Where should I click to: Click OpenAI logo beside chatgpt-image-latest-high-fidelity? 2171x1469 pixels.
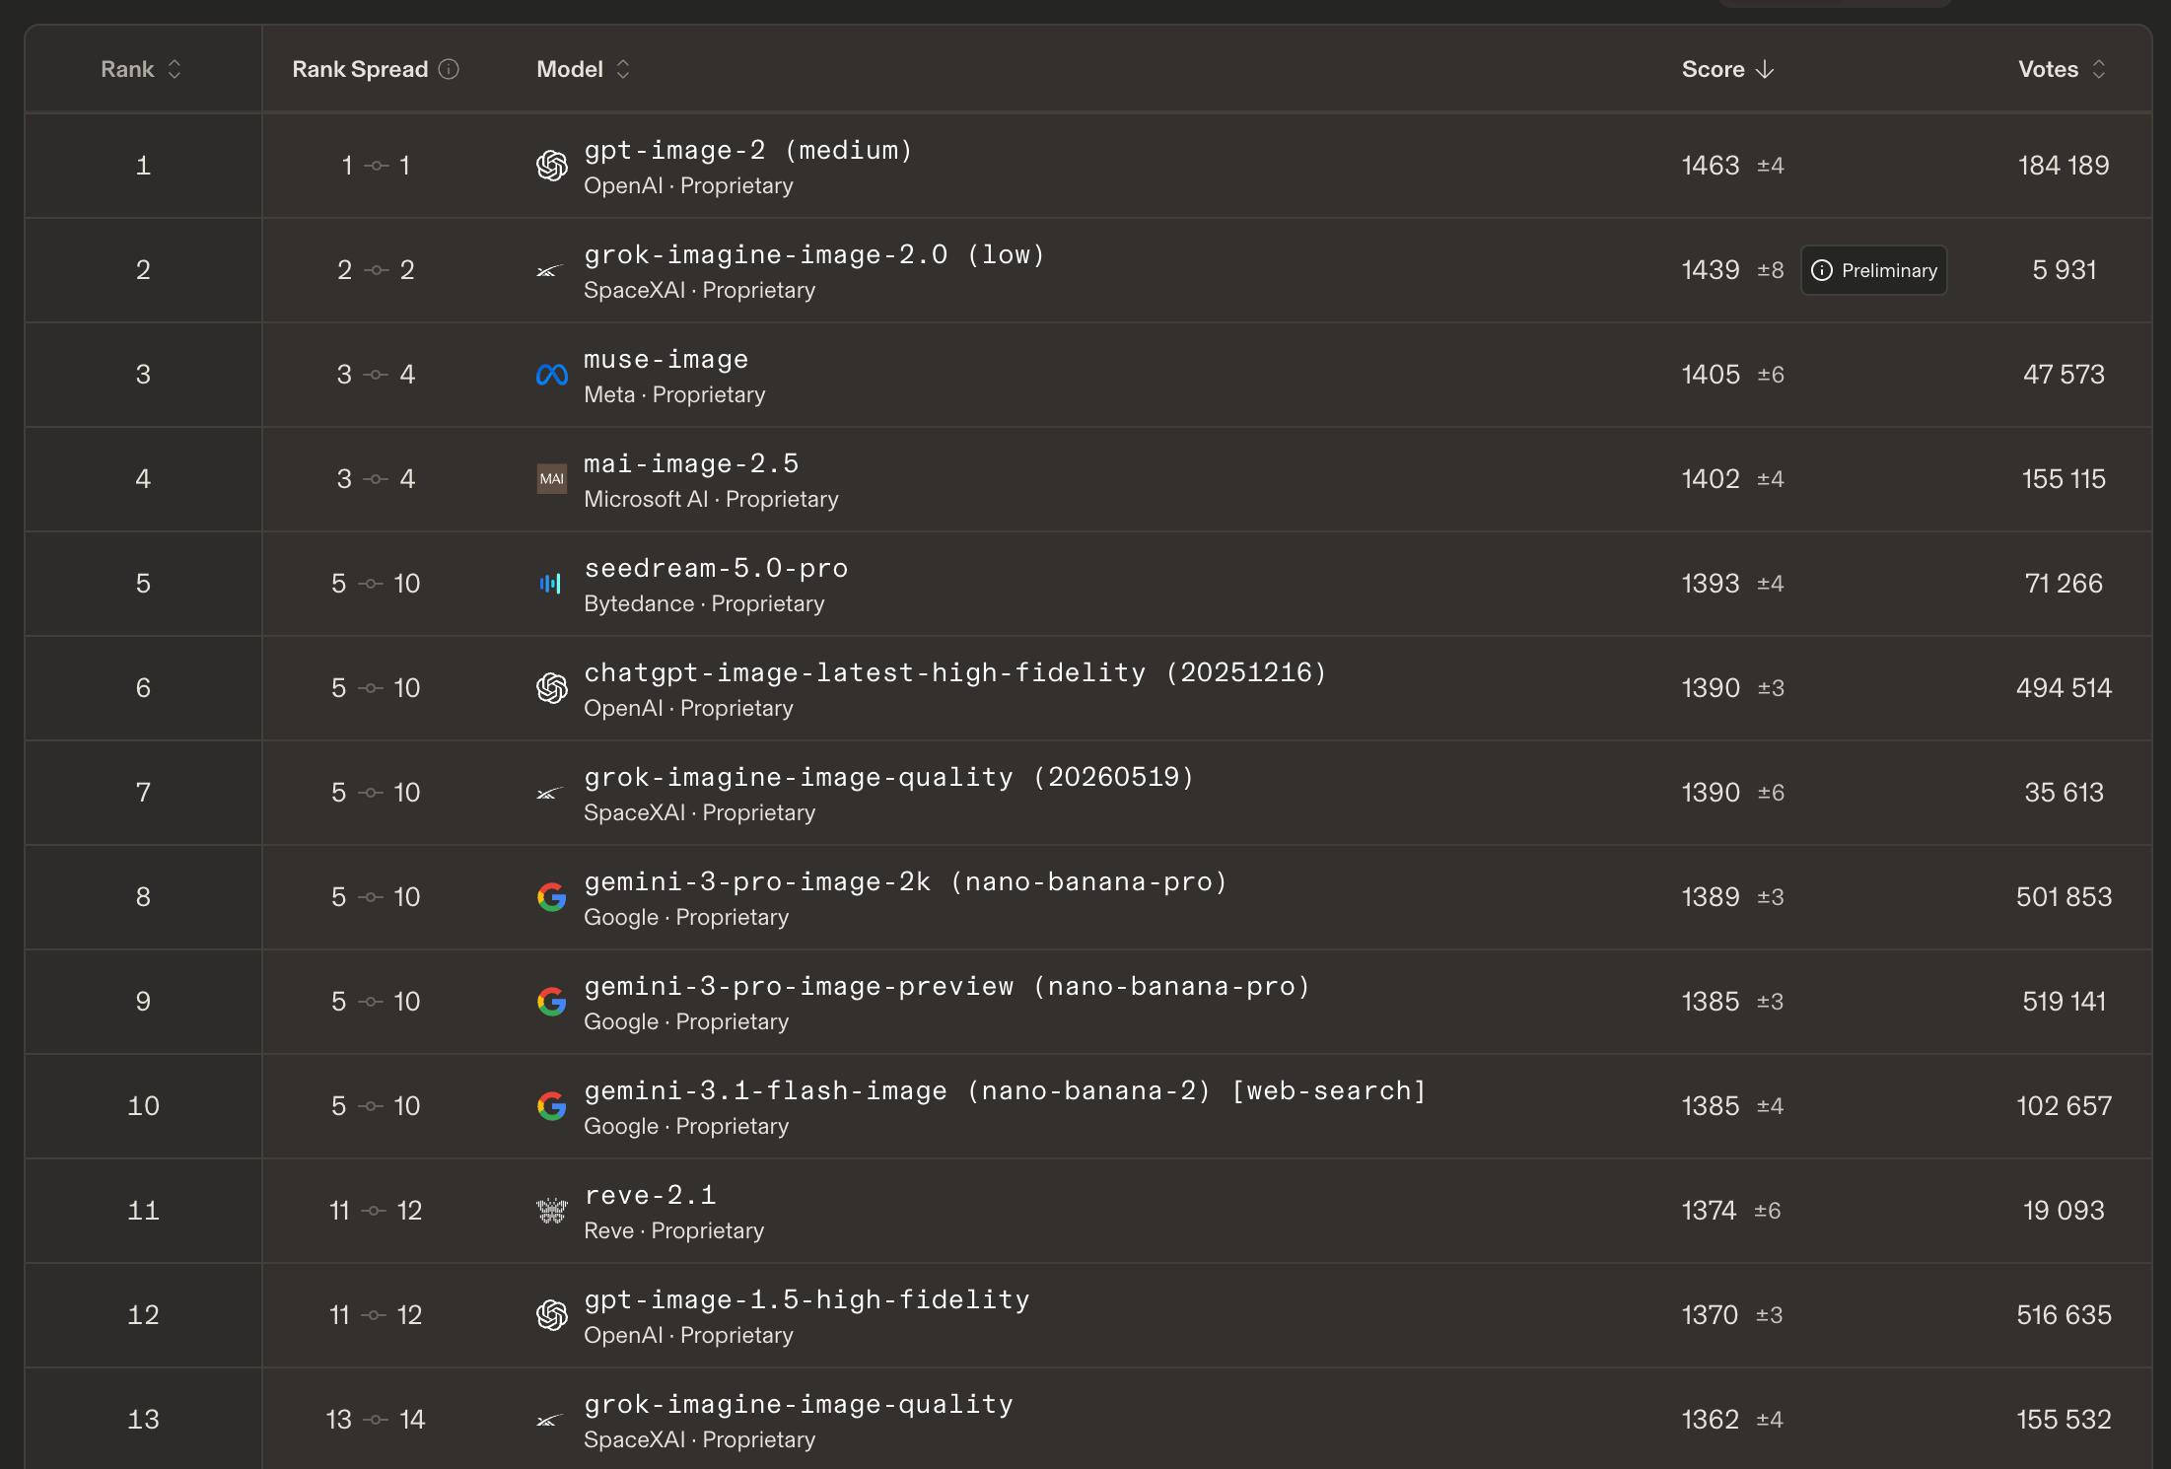pos(552,688)
